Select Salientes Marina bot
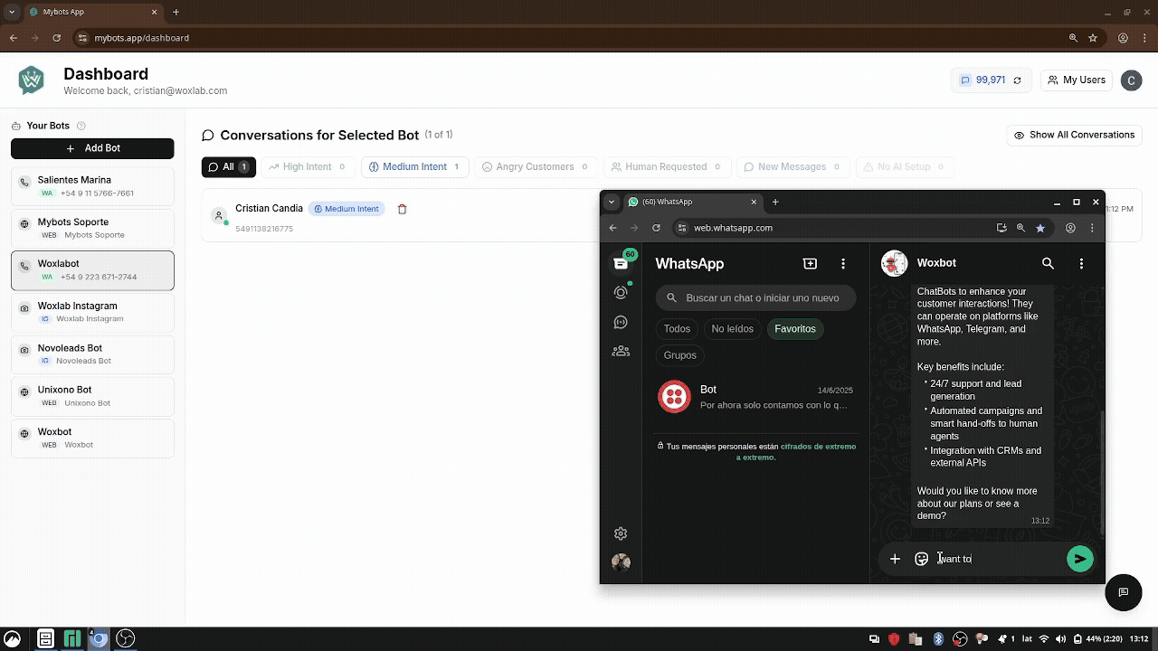 [92, 186]
